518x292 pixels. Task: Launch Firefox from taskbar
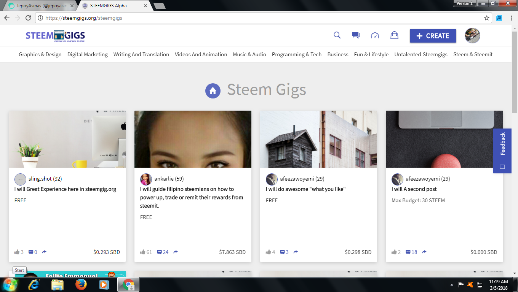coord(81,284)
